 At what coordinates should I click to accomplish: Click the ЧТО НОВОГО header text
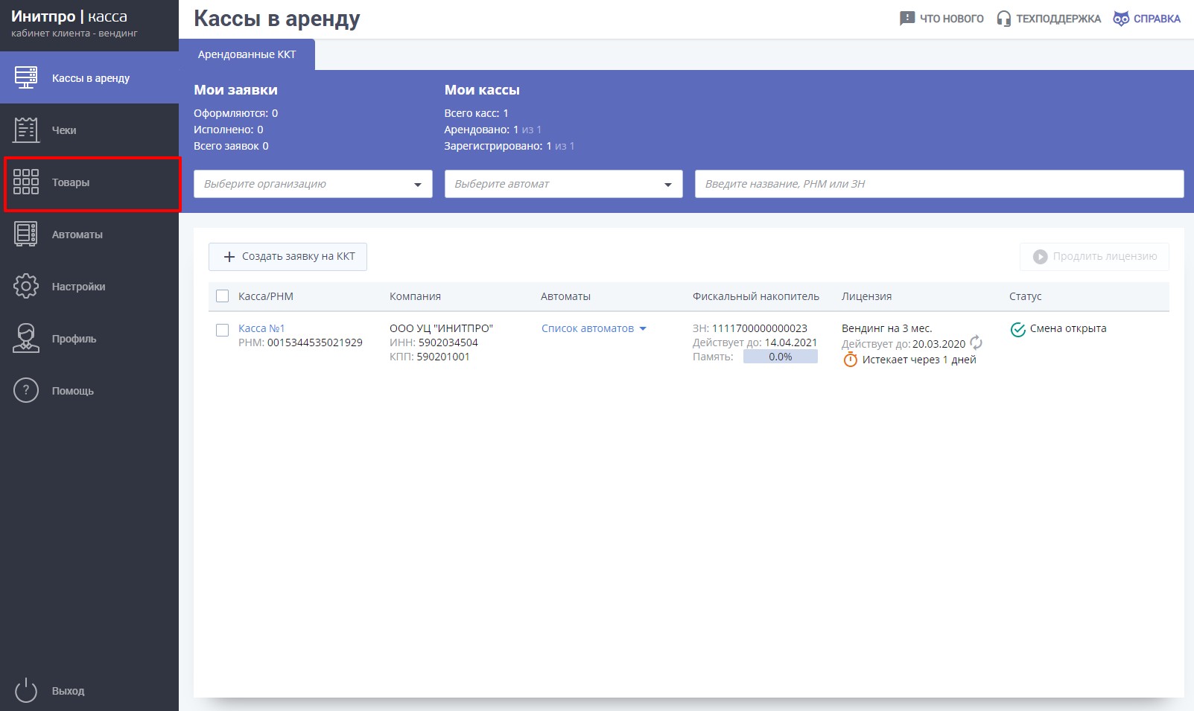click(951, 19)
